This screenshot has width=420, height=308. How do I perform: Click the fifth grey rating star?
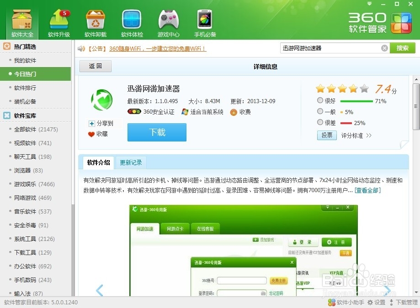pyautogui.click(x=364, y=89)
